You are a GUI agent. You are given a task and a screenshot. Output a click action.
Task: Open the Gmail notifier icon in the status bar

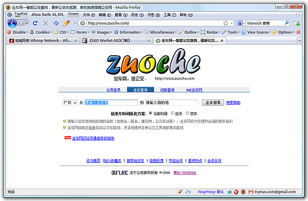point(251,192)
